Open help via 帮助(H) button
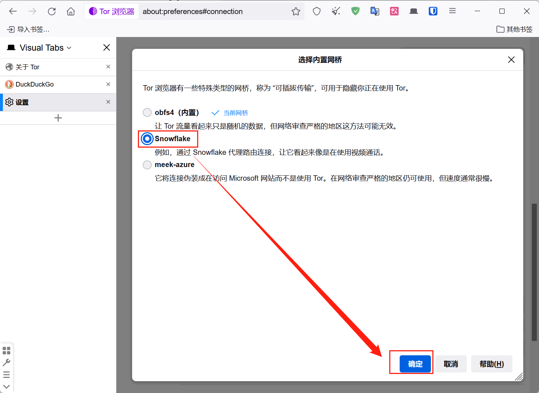This screenshot has width=539, height=393. [x=492, y=364]
